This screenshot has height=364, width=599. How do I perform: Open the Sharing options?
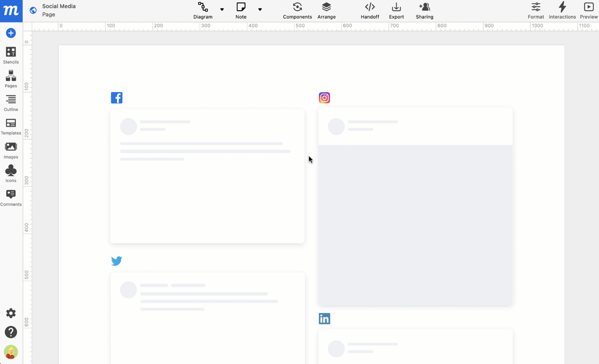tap(424, 10)
